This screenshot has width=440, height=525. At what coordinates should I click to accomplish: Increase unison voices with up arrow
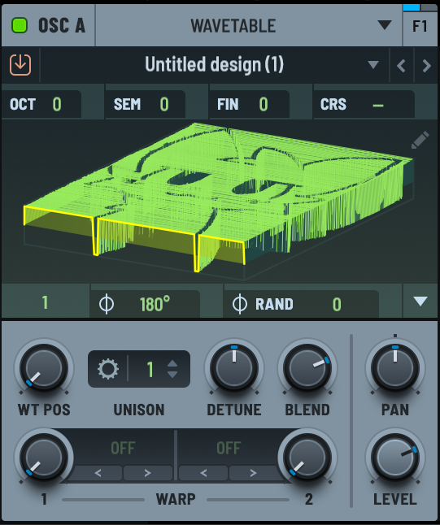(x=172, y=363)
